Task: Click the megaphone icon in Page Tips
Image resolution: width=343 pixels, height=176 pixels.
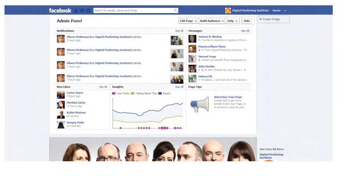Action: click(199, 104)
